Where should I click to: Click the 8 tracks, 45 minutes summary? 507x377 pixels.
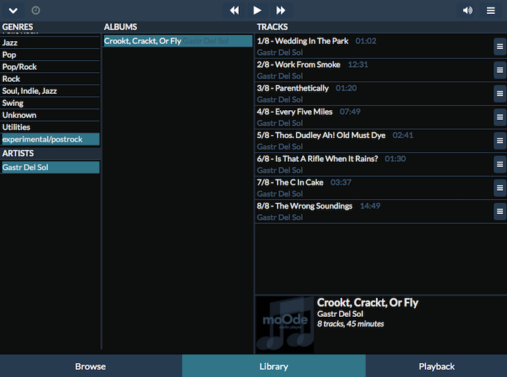click(x=350, y=324)
